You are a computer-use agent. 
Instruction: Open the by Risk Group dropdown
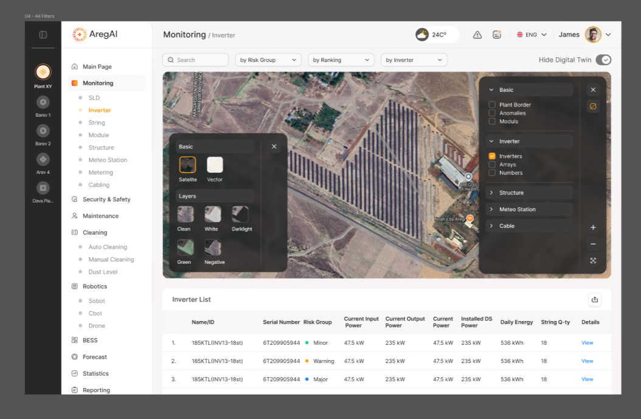[x=268, y=60]
